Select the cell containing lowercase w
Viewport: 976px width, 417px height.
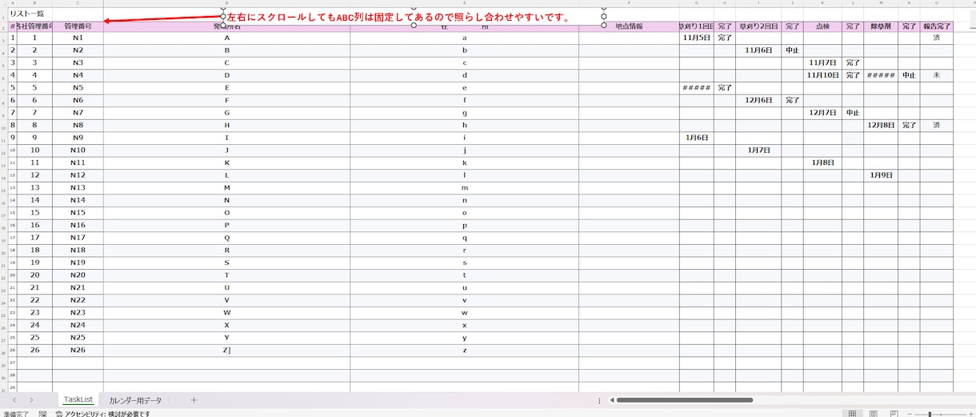pyautogui.click(x=464, y=312)
